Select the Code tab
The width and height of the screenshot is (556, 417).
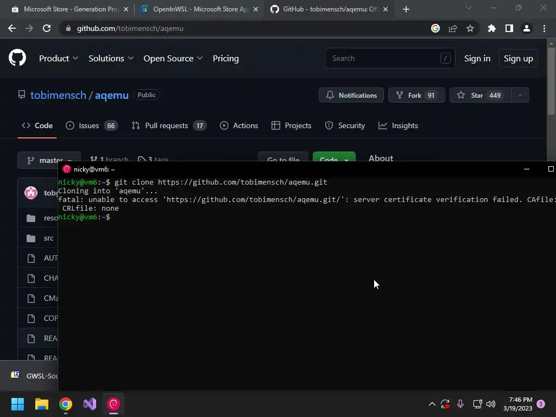(x=37, y=125)
